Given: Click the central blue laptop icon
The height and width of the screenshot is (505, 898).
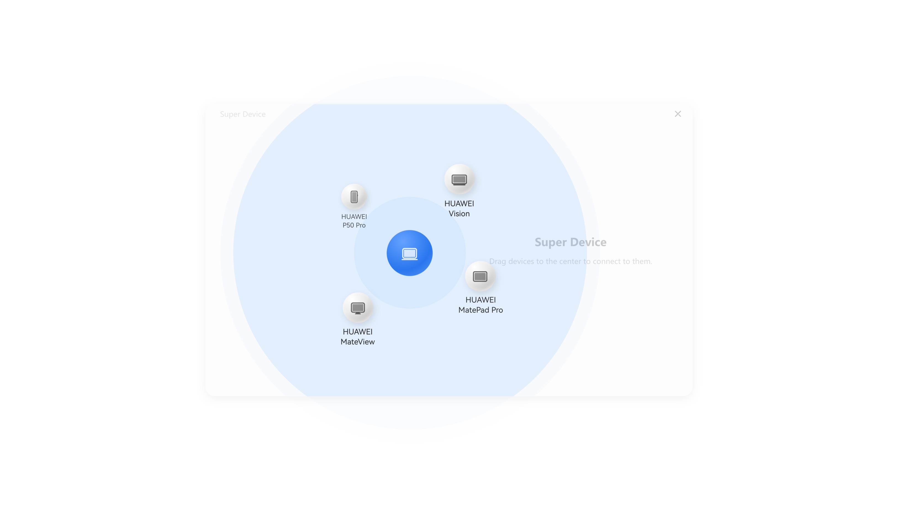Looking at the screenshot, I should tap(409, 253).
